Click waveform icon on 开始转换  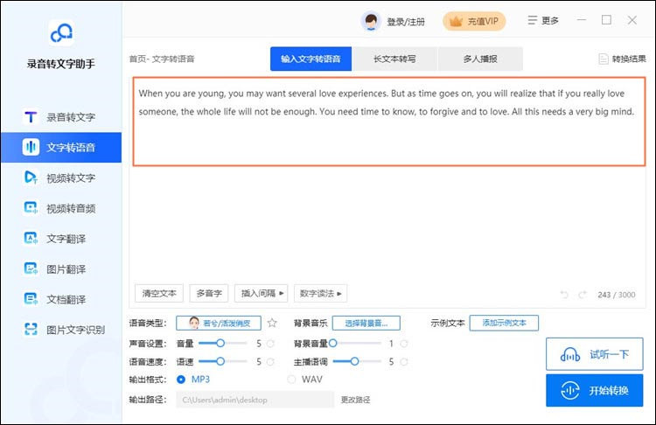569,390
